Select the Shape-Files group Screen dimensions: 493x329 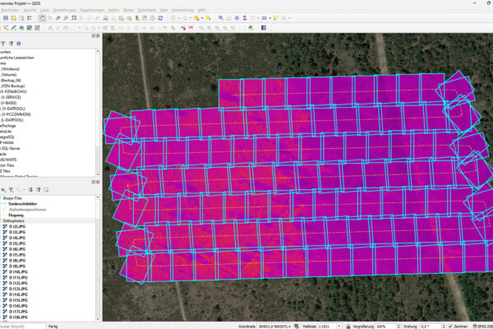[12, 198]
